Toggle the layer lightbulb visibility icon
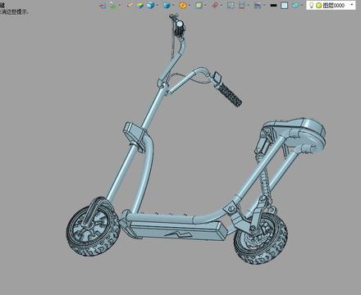Image resolution: width=361 pixels, height=295 pixels. coord(311,5)
